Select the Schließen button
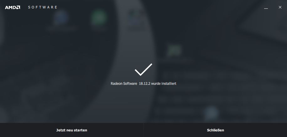The image size is (287, 137). tap(216, 130)
